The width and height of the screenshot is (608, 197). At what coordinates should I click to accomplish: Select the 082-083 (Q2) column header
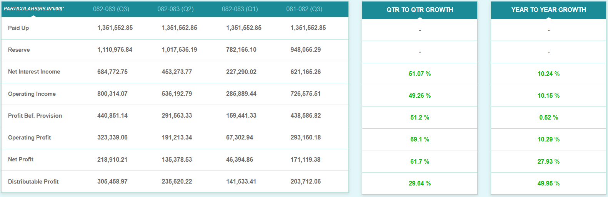coord(175,9)
